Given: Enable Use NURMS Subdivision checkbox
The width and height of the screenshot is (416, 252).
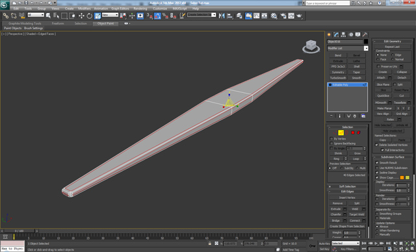Looking at the screenshot, I should [377, 168].
